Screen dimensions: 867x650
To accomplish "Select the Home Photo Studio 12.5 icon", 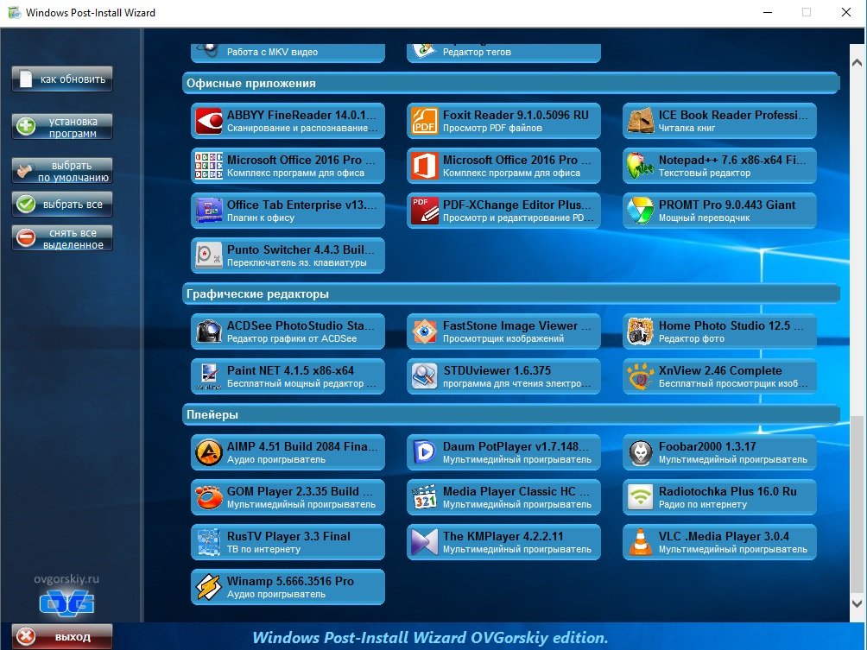I will [x=640, y=331].
